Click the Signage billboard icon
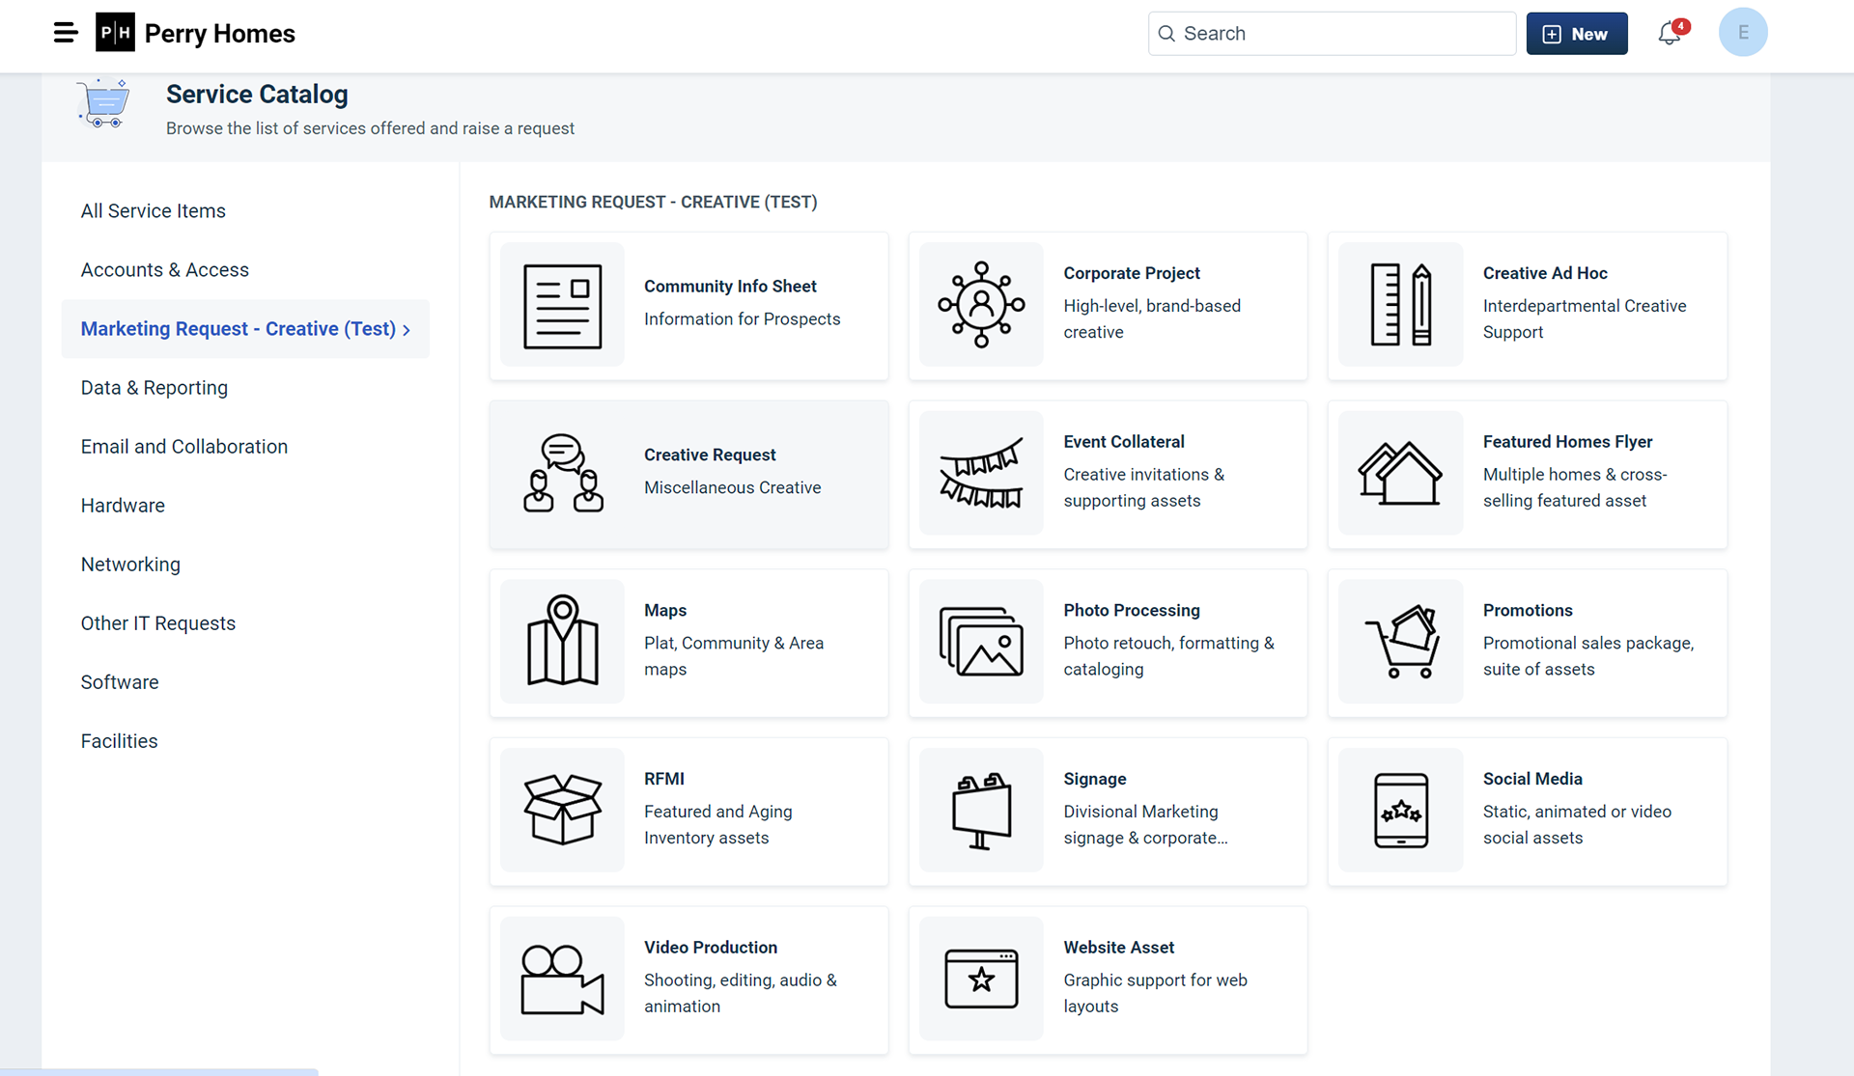 981,811
